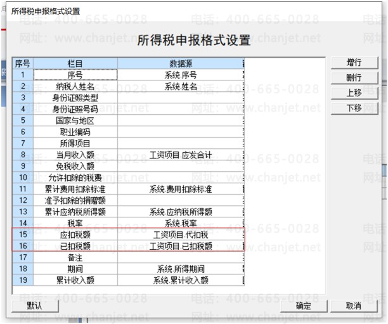Restore defaults with 默认 button
Viewport: 388px width, 324px height.
coord(35,306)
